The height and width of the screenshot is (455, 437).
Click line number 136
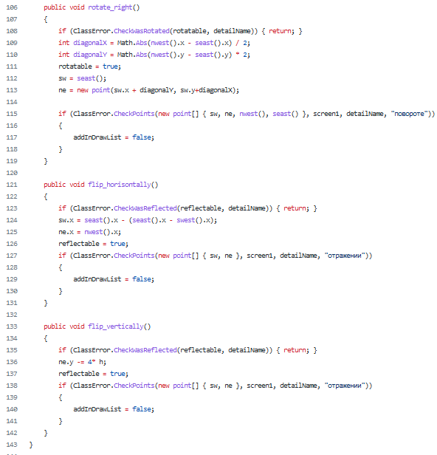click(x=12, y=362)
